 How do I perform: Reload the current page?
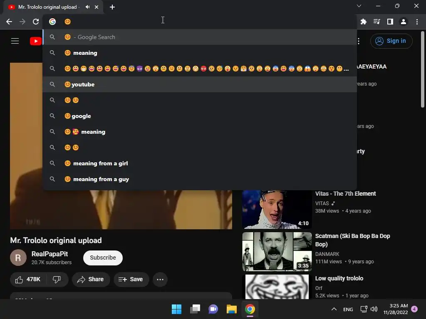(x=36, y=22)
